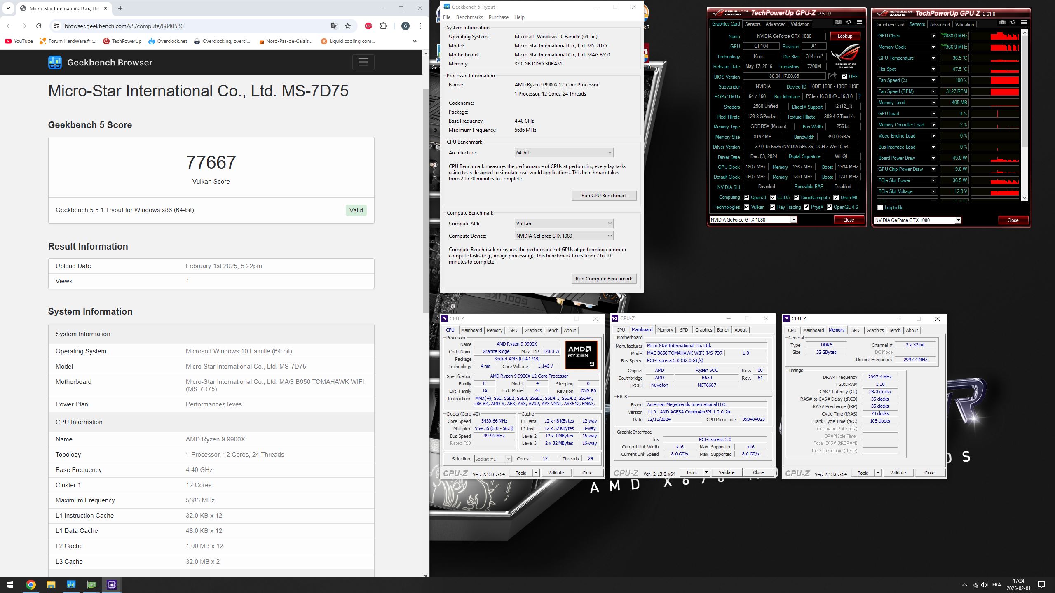Screen dimensions: 1055x593
Task: Open the Mainboard tab in the first CPU-Z window
Action: [x=471, y=330]
